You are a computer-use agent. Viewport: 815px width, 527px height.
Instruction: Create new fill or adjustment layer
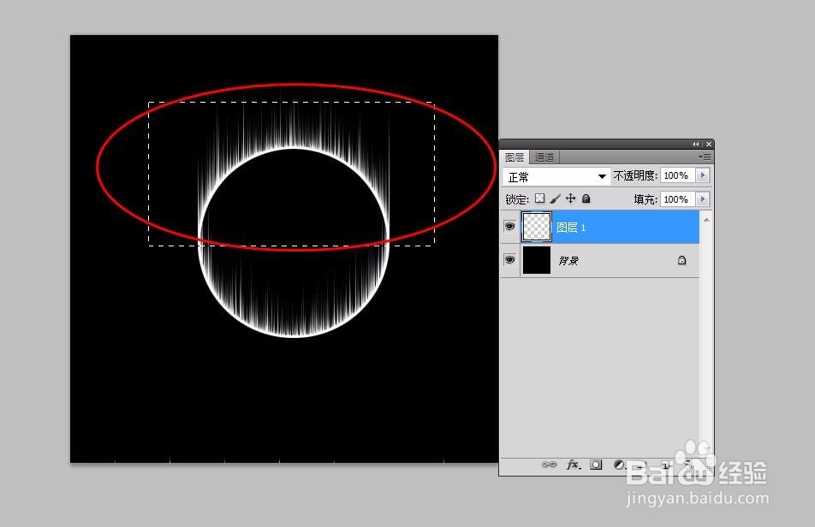point(619,465)
